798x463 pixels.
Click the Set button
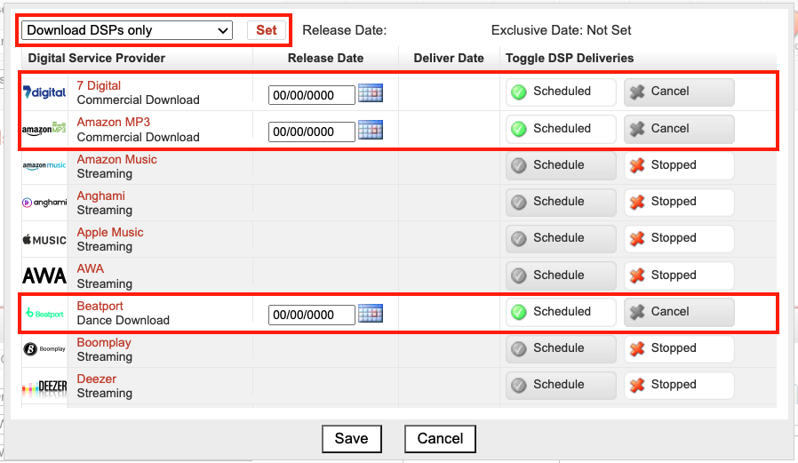[x=267, y=30]
